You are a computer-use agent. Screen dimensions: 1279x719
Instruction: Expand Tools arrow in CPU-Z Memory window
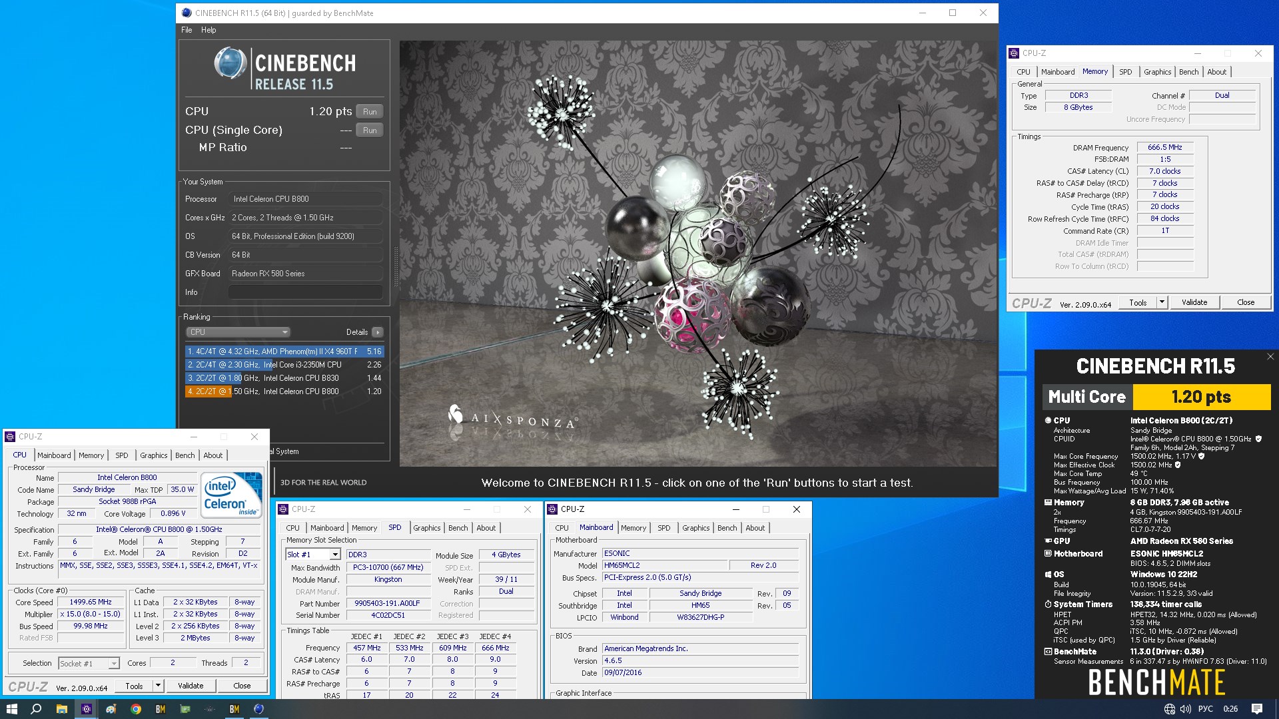point(1162,302)
